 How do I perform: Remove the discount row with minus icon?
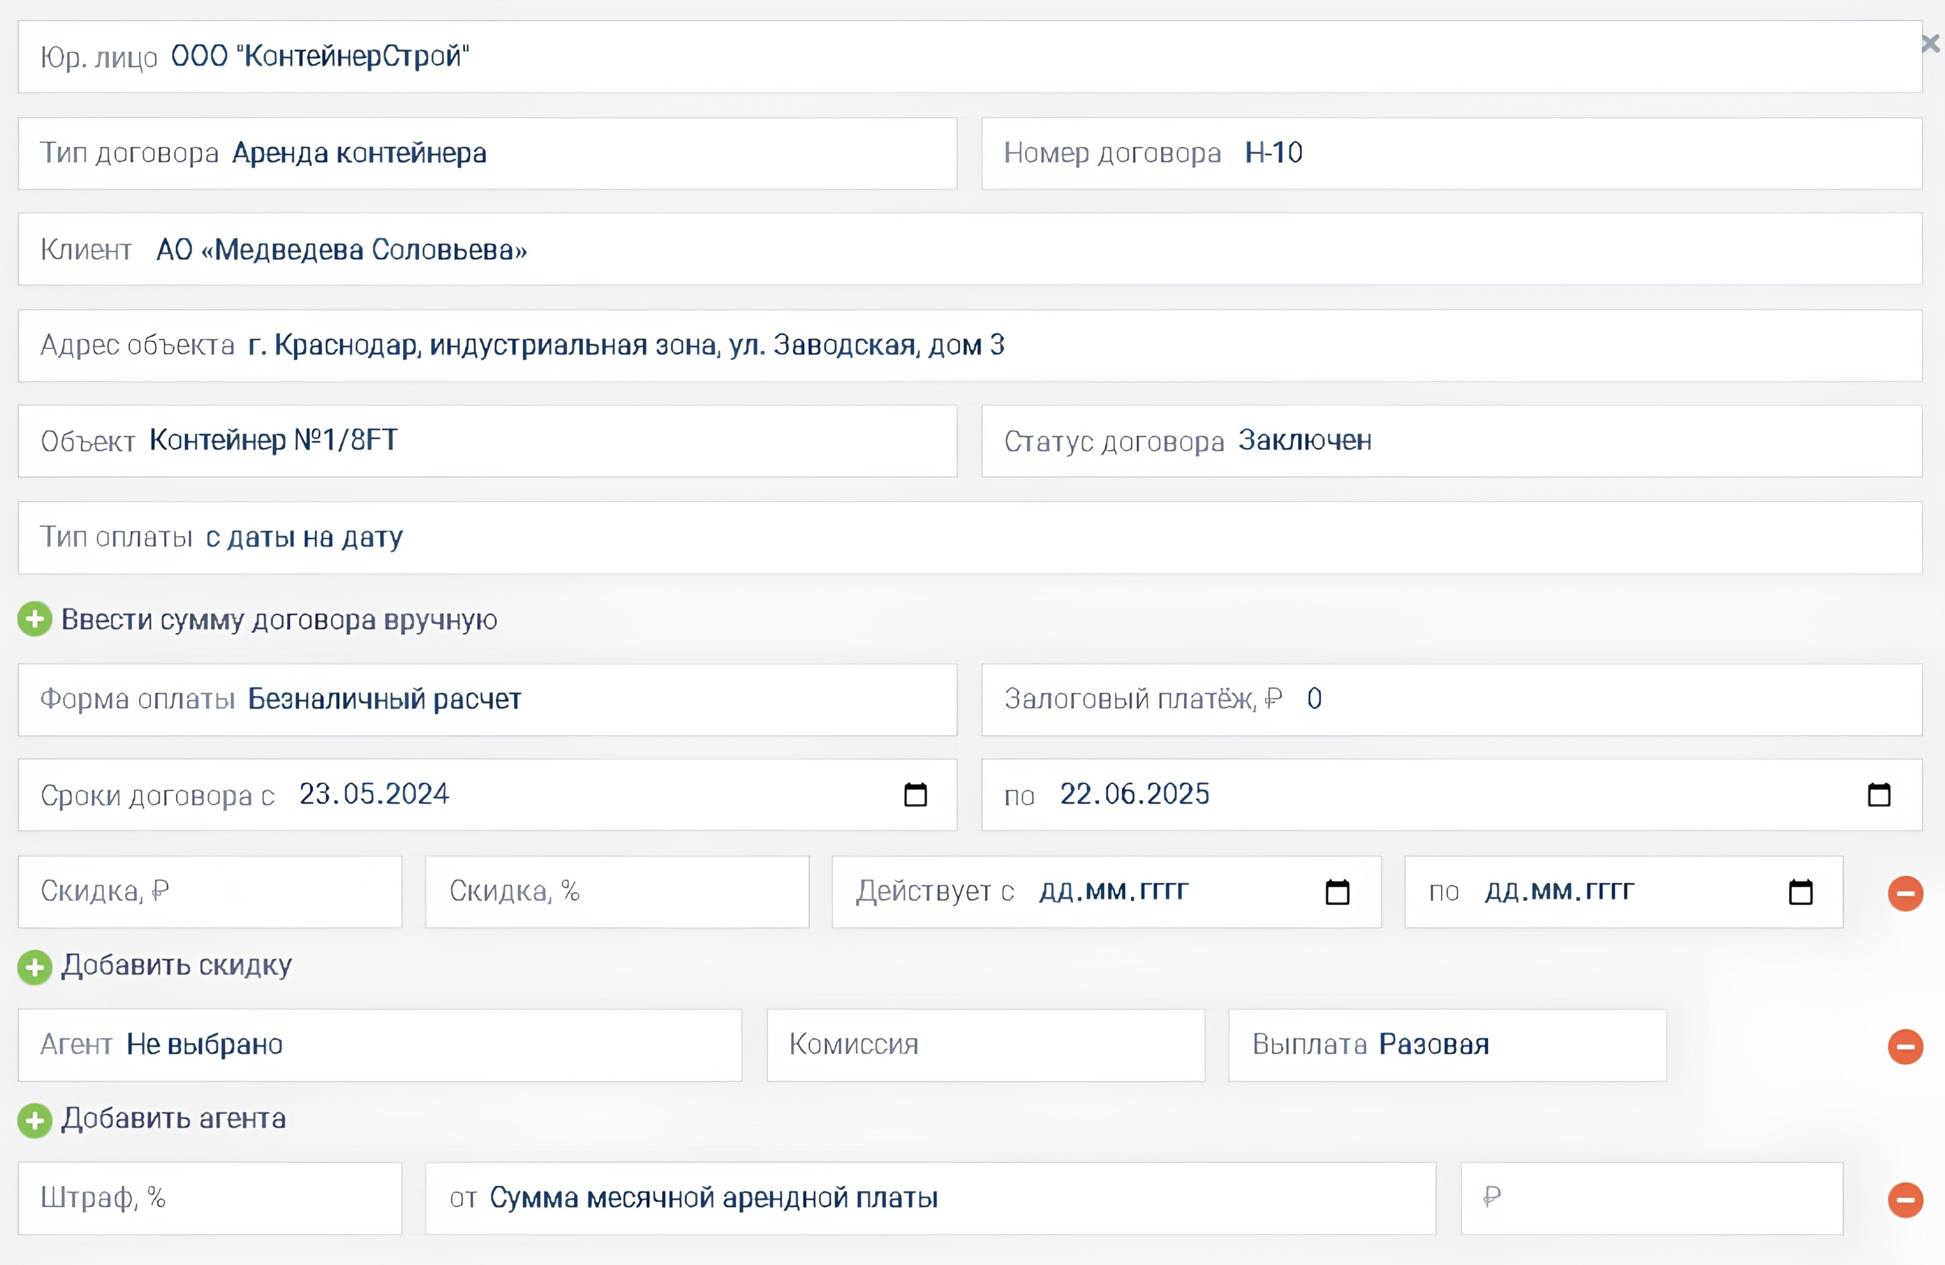click(1905, 893)
